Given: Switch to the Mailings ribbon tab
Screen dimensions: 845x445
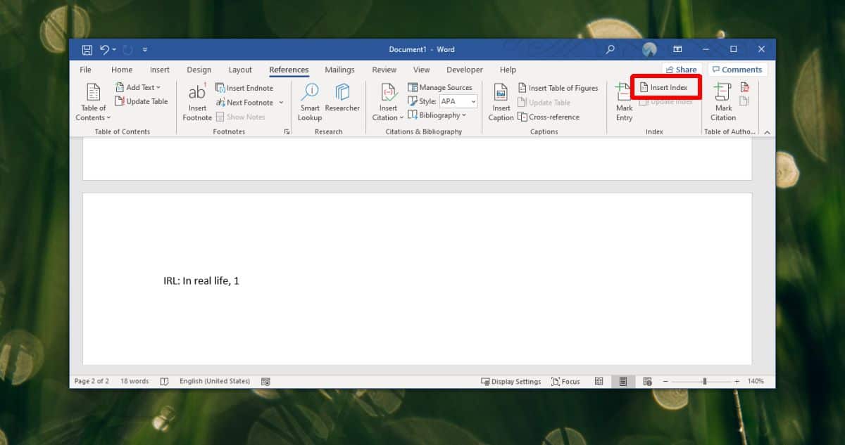Looking at the screenshot, I should pos(340,70).
